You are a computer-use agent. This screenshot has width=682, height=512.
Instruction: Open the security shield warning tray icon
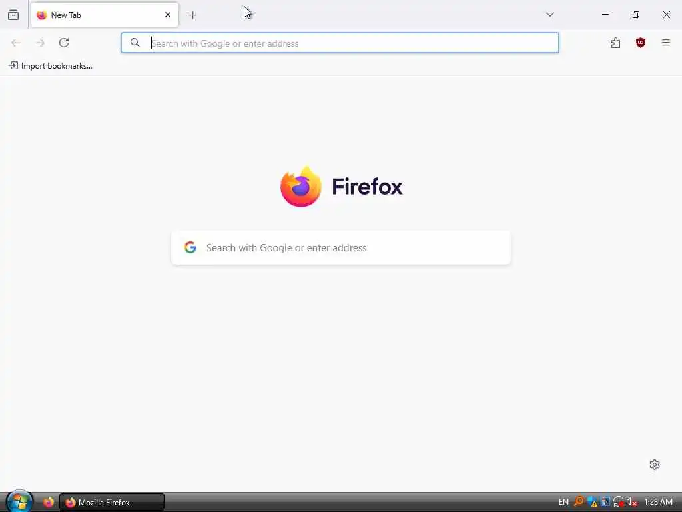point(592,501)
